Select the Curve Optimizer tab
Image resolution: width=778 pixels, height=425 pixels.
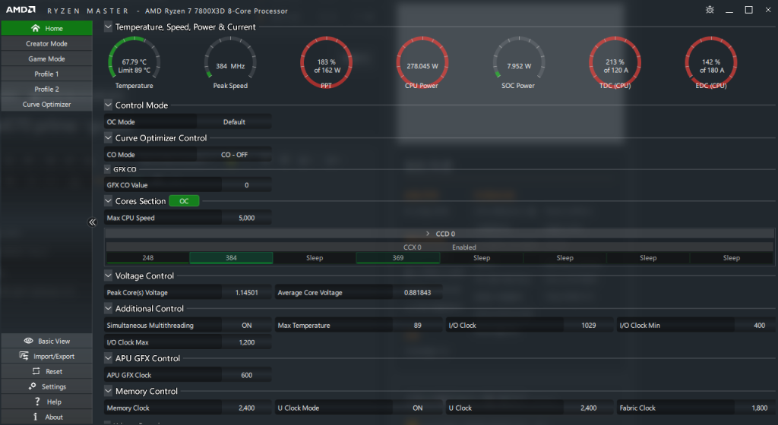46,105
